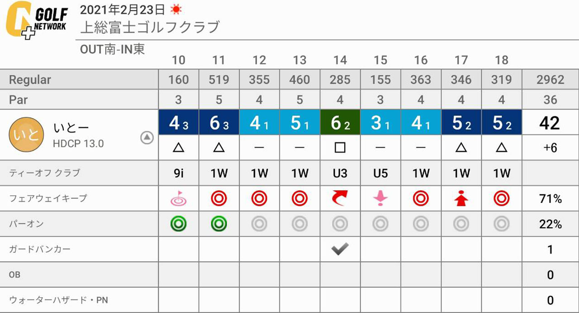Click the hole 11 red fairway target icon
Viewport: 579px width, 313px height.
[219, 198]
